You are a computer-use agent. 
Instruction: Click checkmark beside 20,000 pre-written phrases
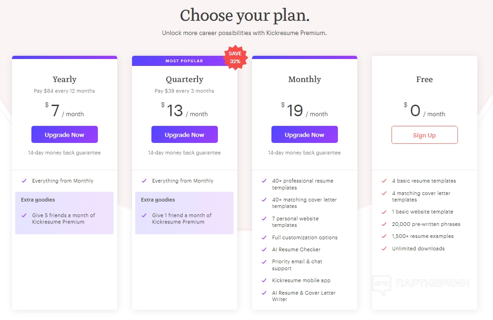[384, 224]
